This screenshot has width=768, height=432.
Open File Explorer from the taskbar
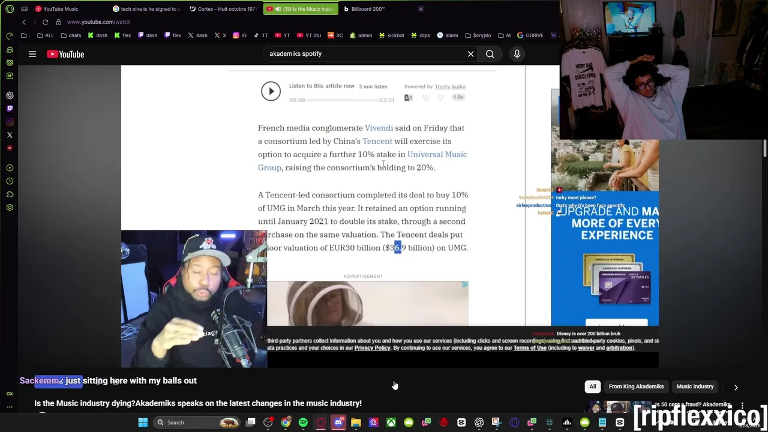356,422
